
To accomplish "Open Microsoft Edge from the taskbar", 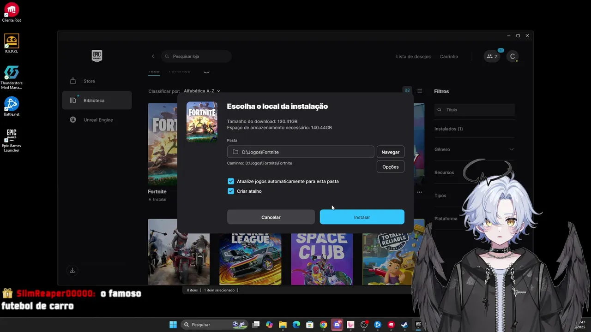I will [296, 325].
